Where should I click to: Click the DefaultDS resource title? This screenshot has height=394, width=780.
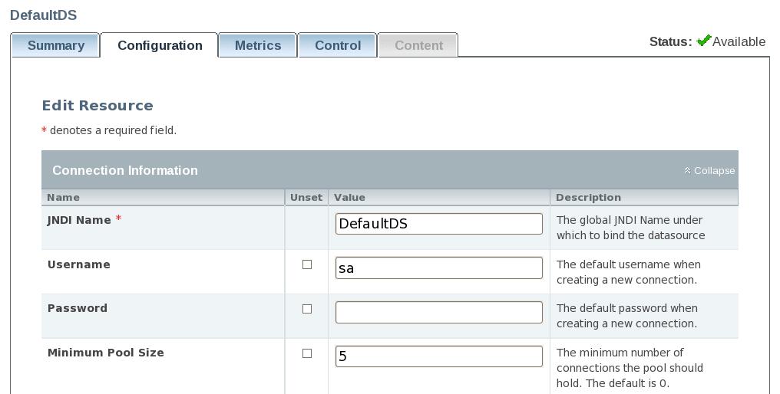pos(43,15)
